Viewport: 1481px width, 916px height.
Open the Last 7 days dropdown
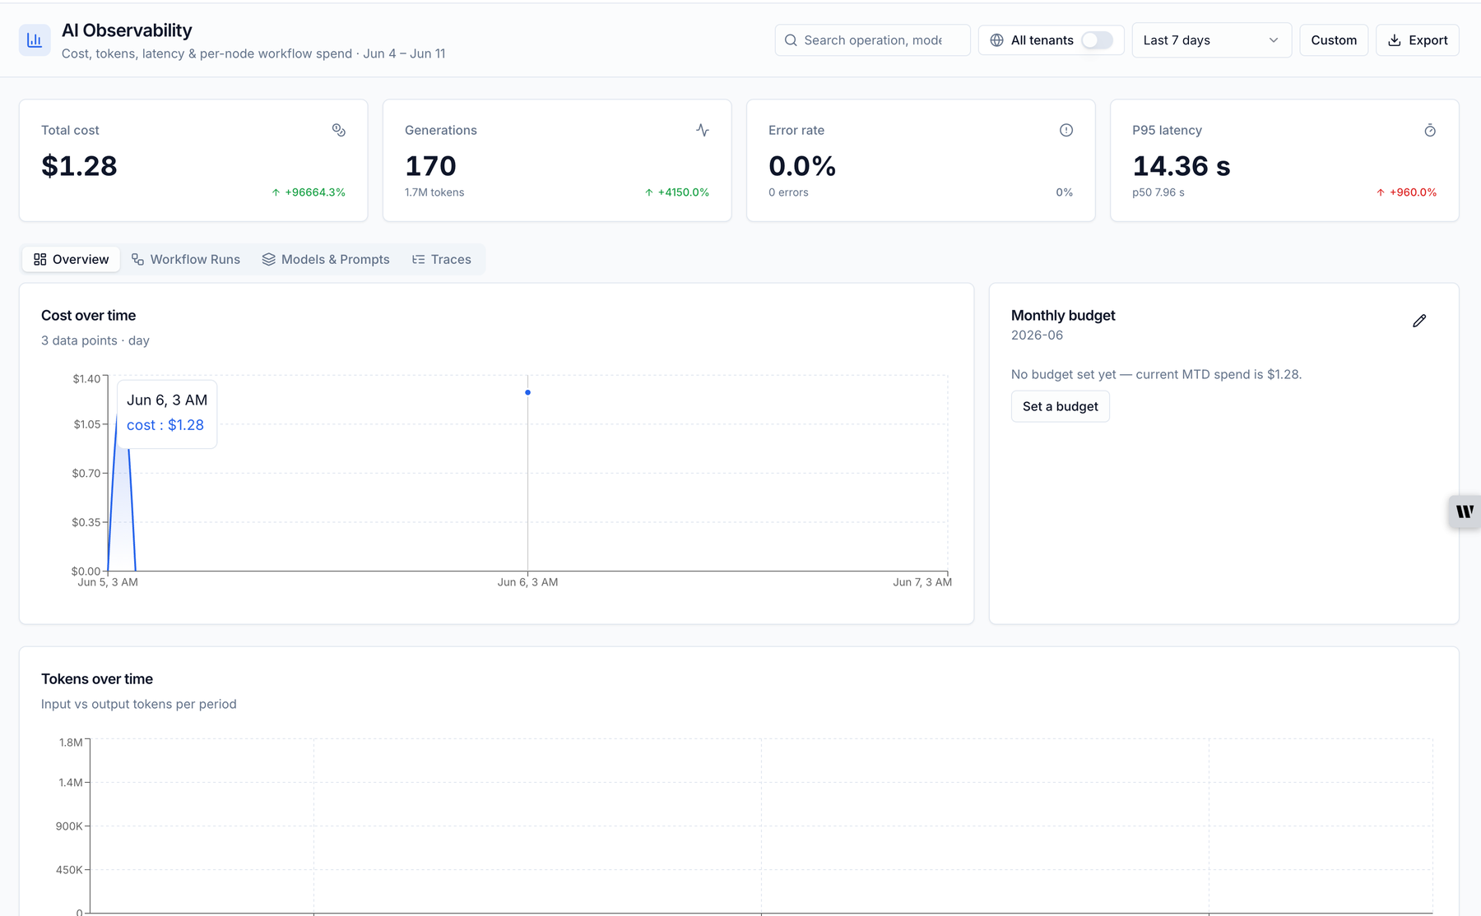[x=1211, y=40]
